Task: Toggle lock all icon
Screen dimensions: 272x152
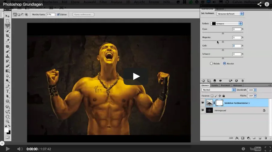Action: 224,96
